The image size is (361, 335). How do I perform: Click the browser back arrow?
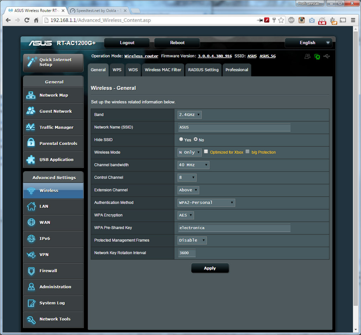click(8, 20)
